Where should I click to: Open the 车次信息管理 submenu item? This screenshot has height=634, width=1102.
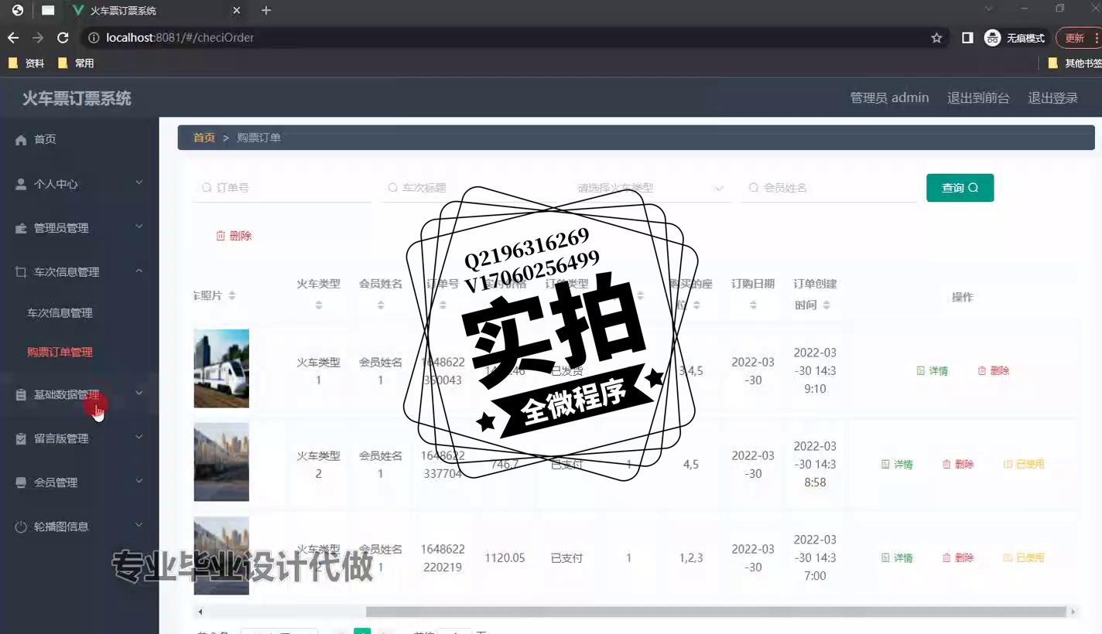click(x=60, y=313)
